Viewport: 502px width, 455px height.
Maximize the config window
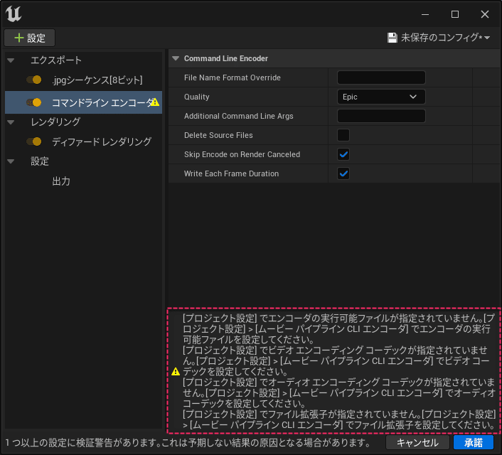click(455, 14)
